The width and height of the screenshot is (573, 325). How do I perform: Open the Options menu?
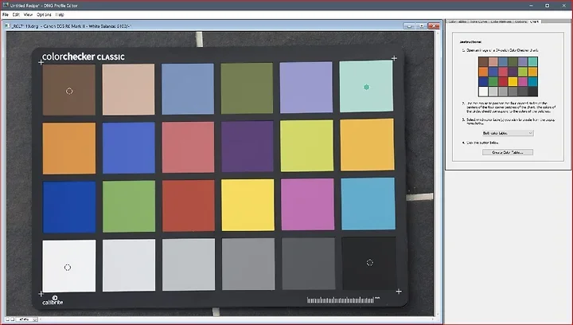(x=44, y=14)
